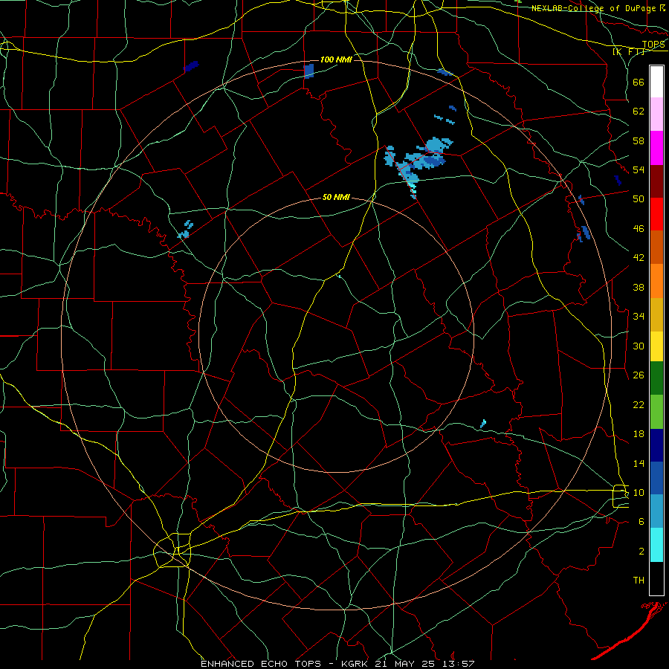Click the legend value 14

coord(639,463)
